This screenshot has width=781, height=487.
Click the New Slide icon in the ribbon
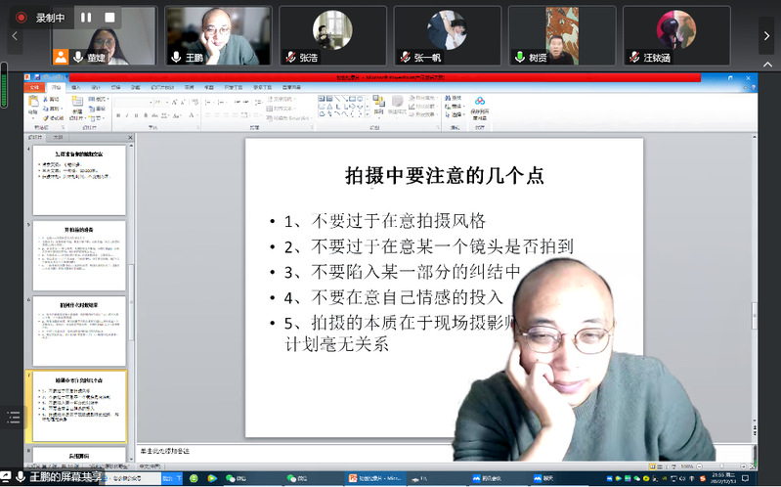77,107
